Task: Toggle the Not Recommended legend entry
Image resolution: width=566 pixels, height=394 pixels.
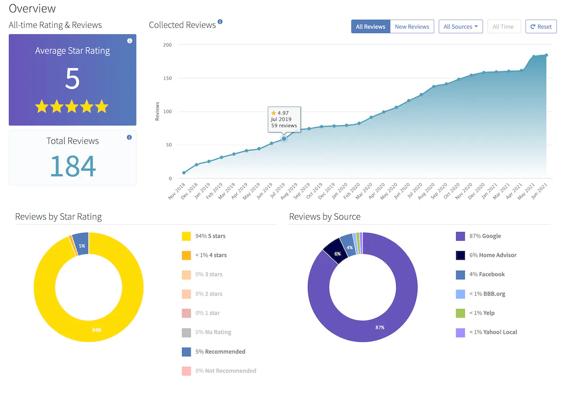Action: tap(219, 371)
